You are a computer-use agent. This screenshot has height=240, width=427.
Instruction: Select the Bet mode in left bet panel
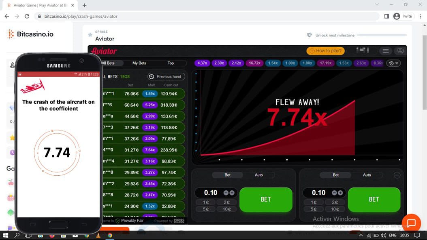pos(227,175)
